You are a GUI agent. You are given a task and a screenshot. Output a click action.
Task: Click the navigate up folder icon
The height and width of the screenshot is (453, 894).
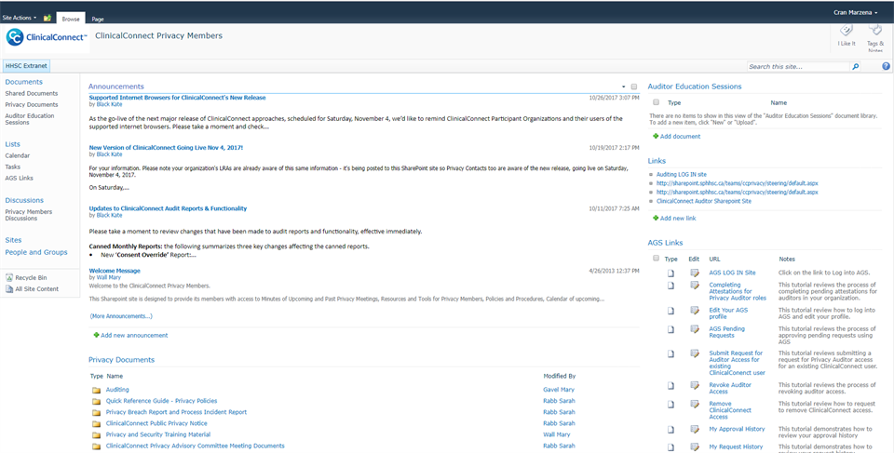point(47,19)
